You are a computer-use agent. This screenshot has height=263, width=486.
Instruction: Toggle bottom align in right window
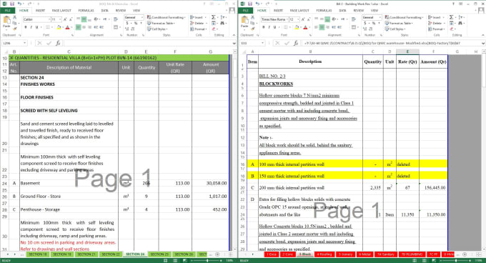click(327, 19)
